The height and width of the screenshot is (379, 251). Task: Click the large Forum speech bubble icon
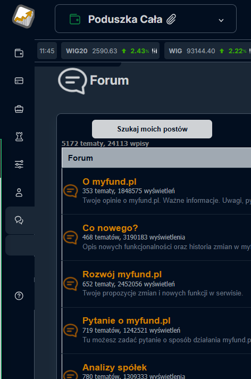click(72, 81)
